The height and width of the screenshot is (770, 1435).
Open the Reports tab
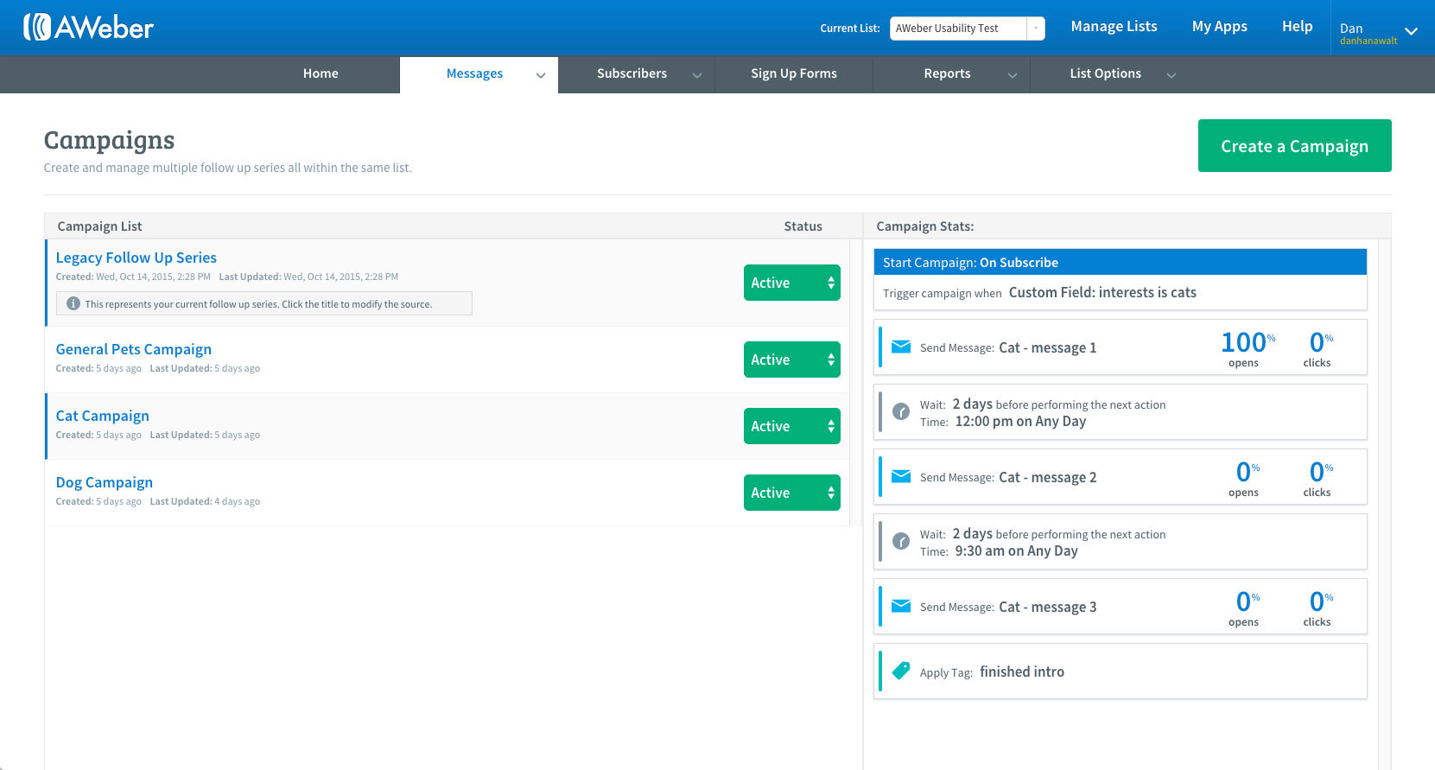point(947,73)
